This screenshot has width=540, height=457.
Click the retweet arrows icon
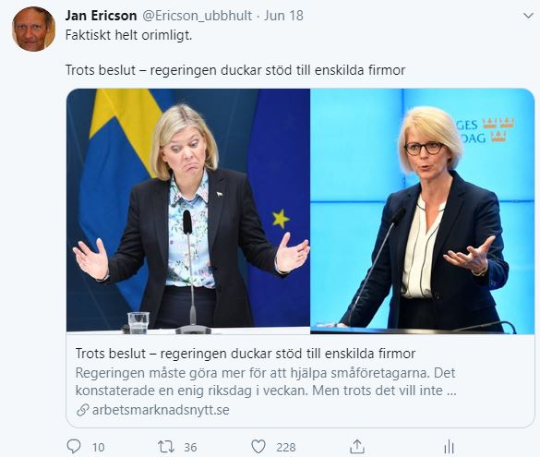click(165, 447)
